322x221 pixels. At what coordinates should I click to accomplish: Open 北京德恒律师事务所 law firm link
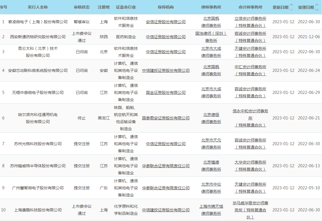211,118
